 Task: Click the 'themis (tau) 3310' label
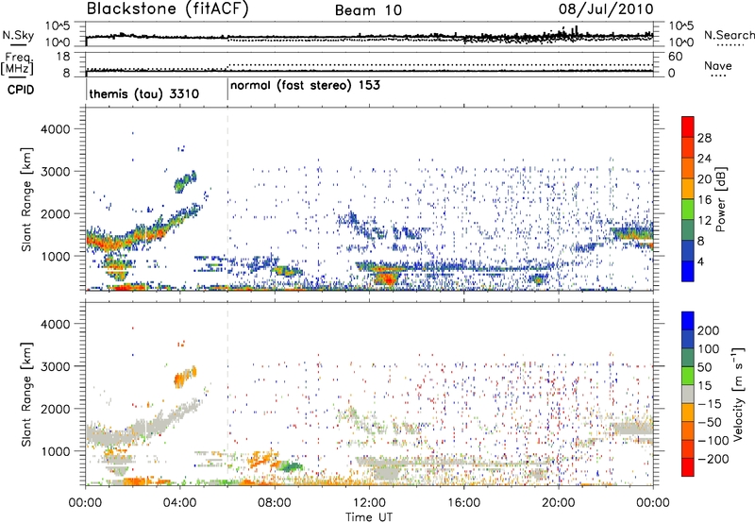[x=144, y=93]
